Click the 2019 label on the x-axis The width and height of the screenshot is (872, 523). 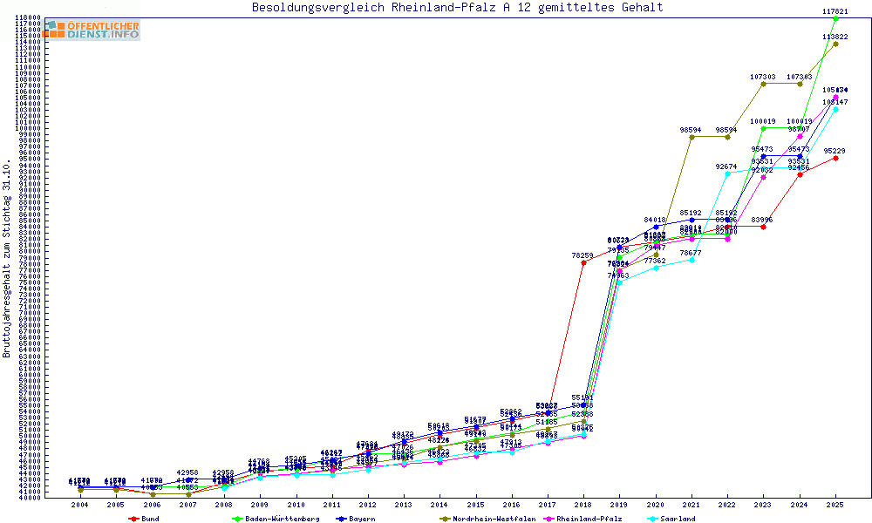(x=619, y=505)
